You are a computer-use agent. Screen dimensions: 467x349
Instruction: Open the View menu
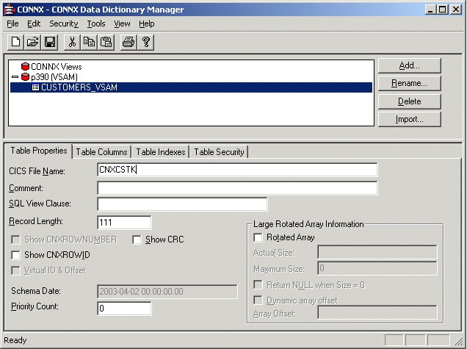[122, 24]
